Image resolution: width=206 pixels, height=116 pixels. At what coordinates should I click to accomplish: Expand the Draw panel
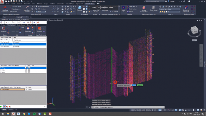pos(56,14)
